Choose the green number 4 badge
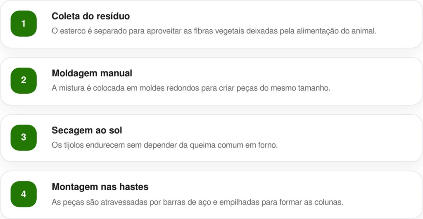The width and height of the screenshot is (423, 219). click(x=24, y=194)
